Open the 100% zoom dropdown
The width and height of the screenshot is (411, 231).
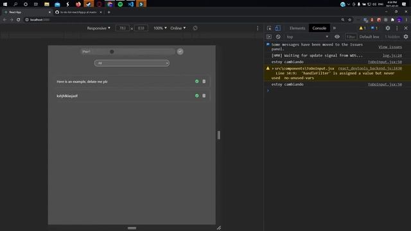point(160,28)
